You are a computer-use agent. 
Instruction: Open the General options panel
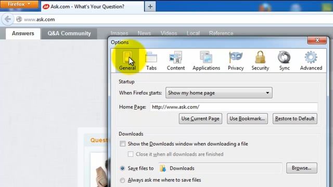point(127,61)
